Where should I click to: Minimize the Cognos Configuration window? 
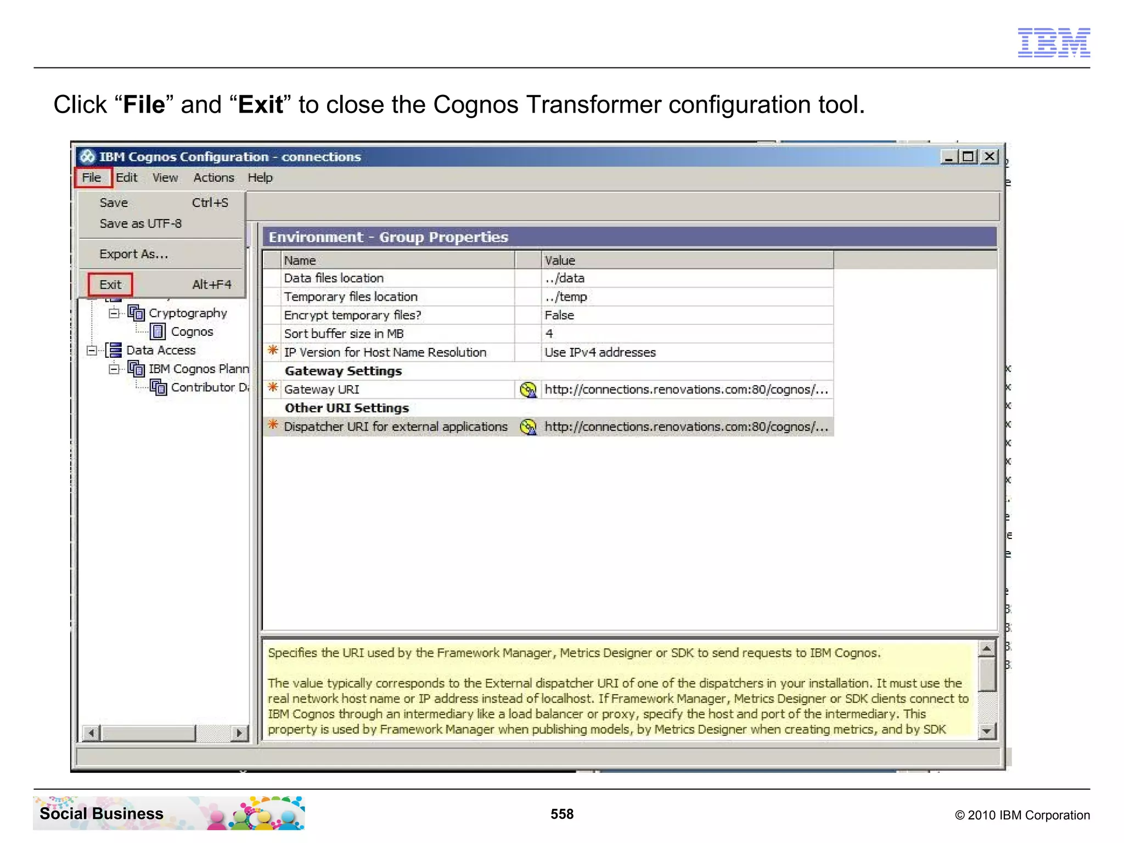point(949,157)
